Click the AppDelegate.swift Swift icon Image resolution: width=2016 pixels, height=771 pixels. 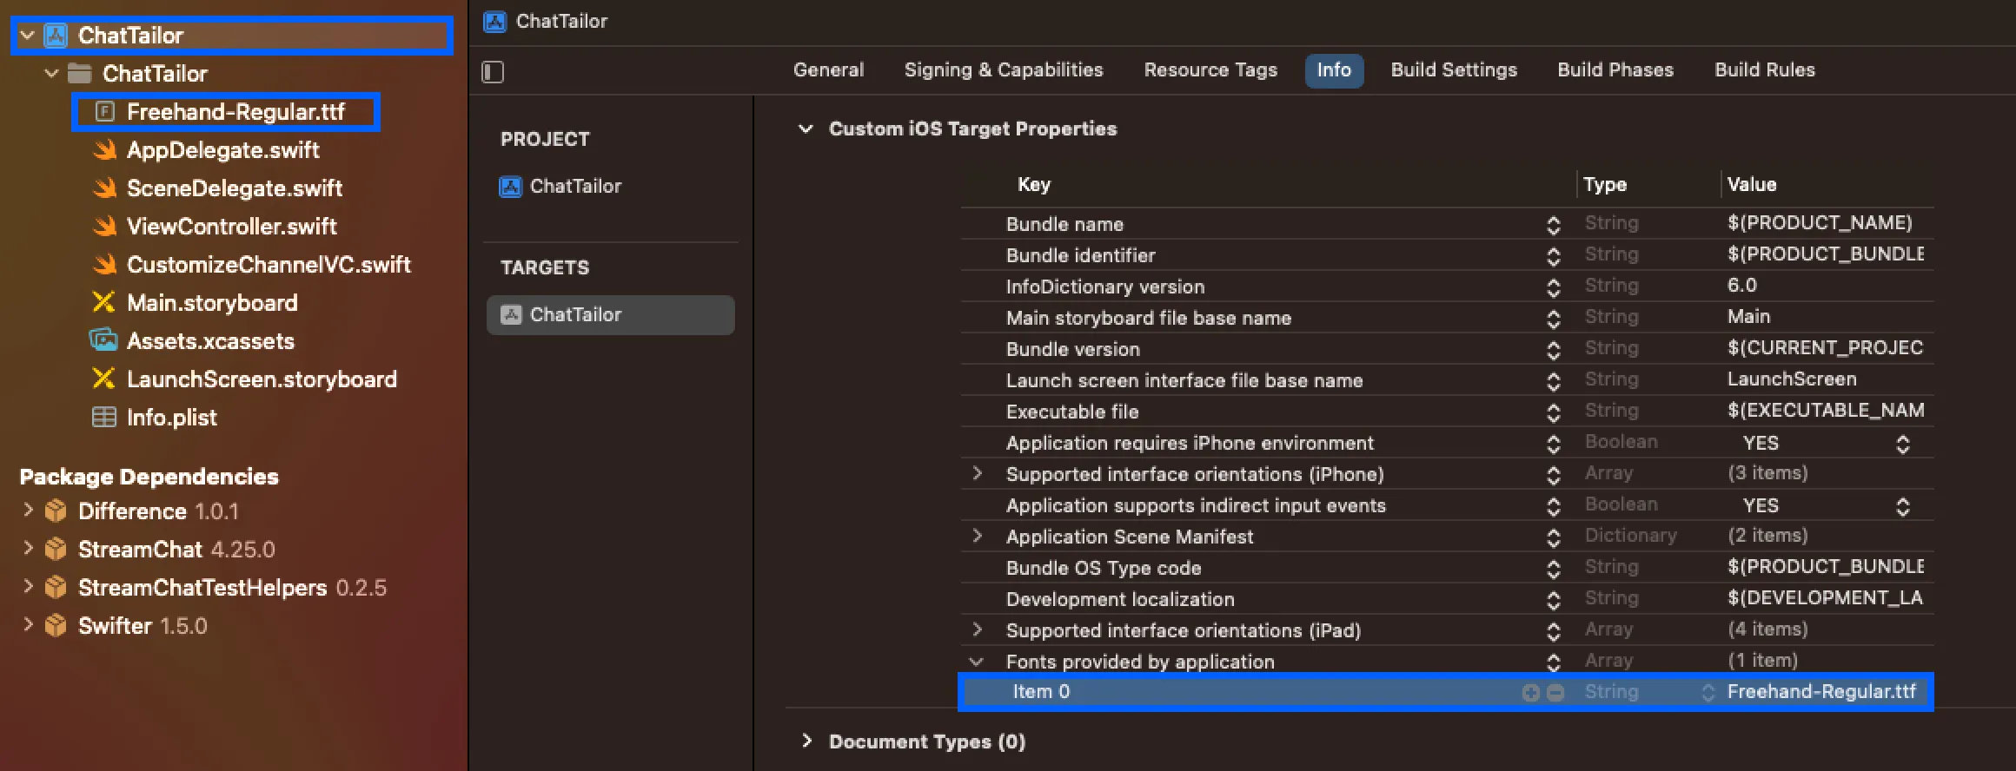pyautogui.click(x=104, y=149)
